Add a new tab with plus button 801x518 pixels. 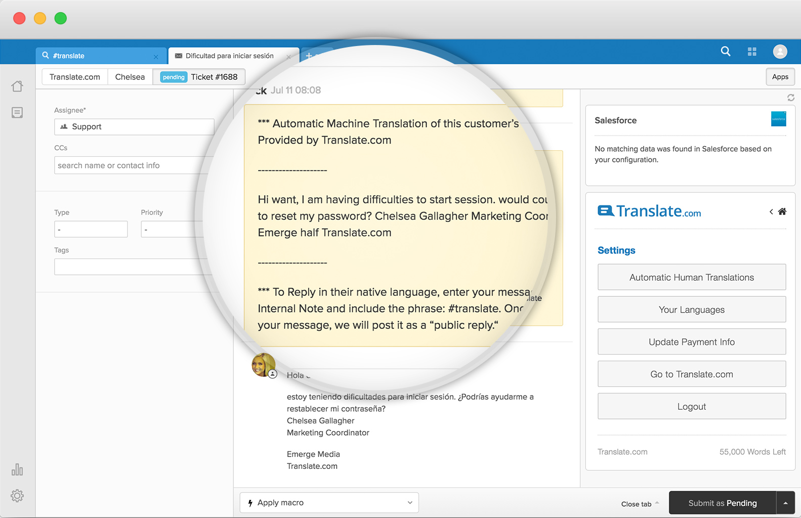(x=309, y=56)
